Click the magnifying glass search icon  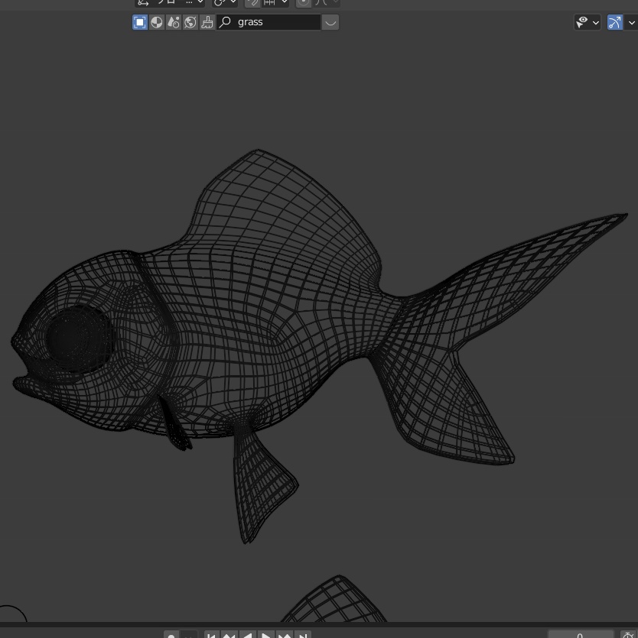click(x=224, y=22)
